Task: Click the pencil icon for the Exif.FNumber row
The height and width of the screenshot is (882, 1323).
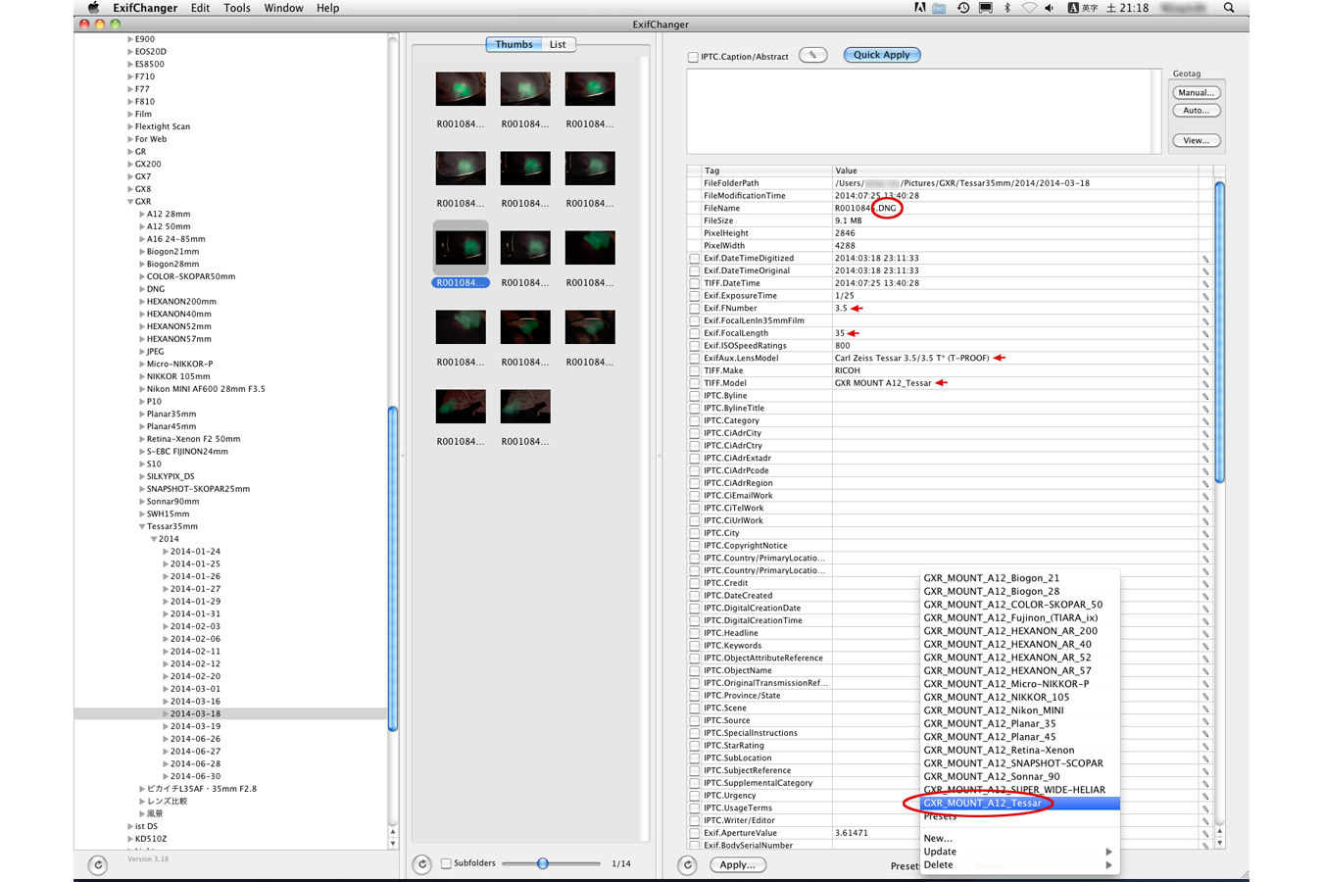Action: pyautogui.click(x=1205, y=309)
